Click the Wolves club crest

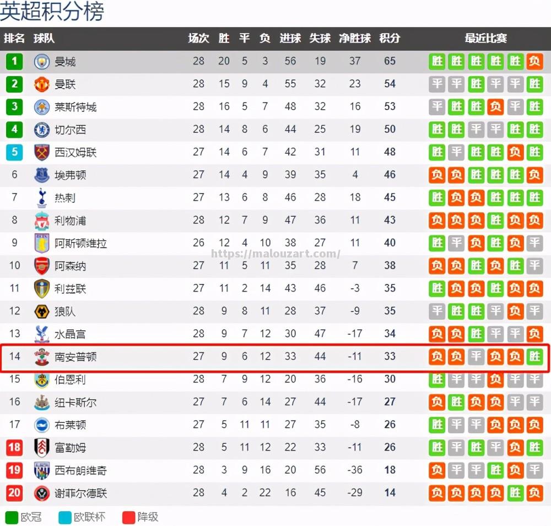point(42,312)
